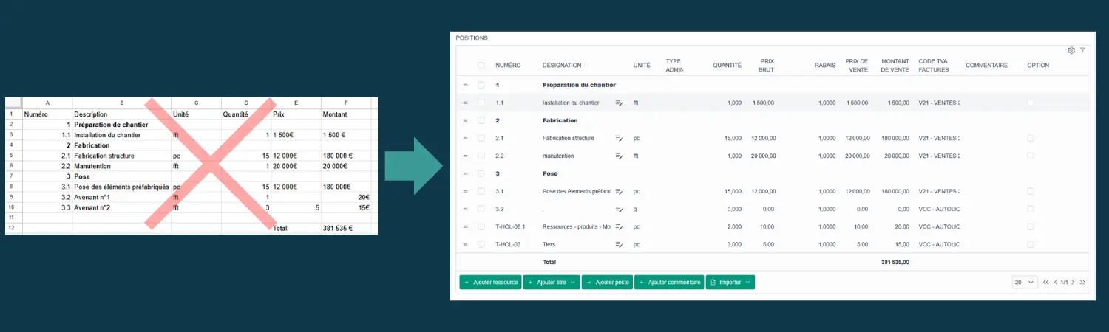Grab the reorder handle of row 2.2

(466, 156)
